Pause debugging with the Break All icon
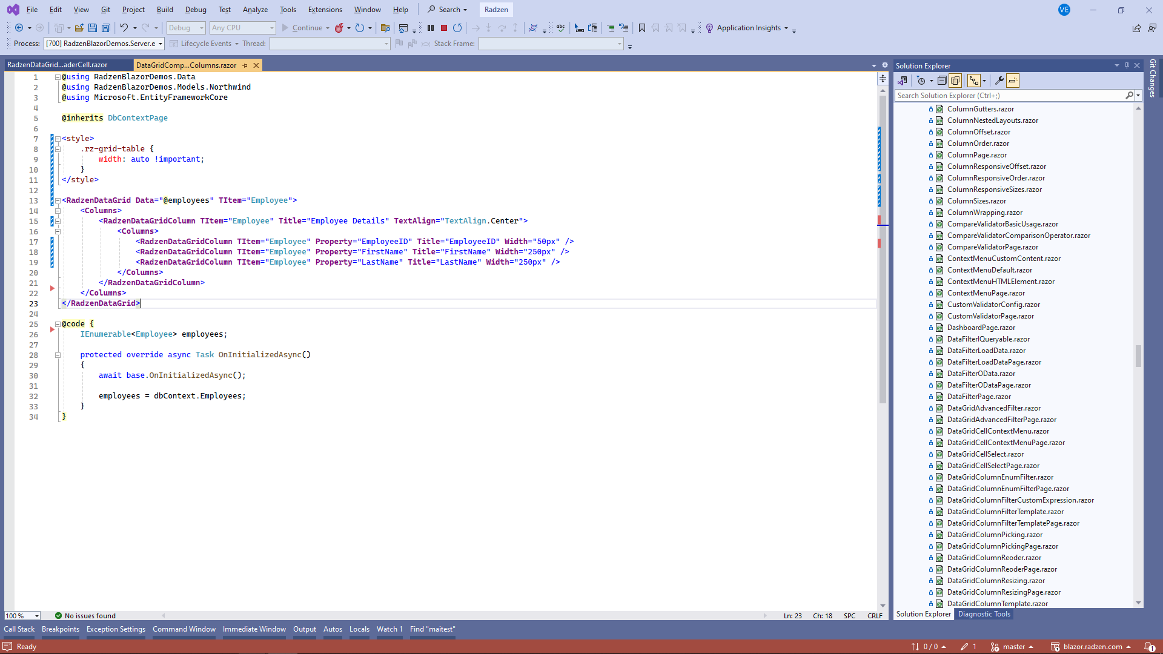The image size is (1163, 654). click(x=431, y=28)
